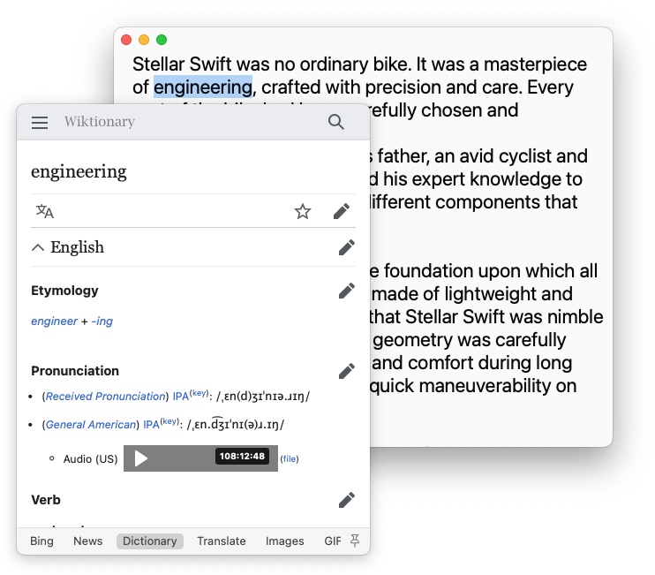
Task: Edit the Pronunciation section
Action: point(347,371)
